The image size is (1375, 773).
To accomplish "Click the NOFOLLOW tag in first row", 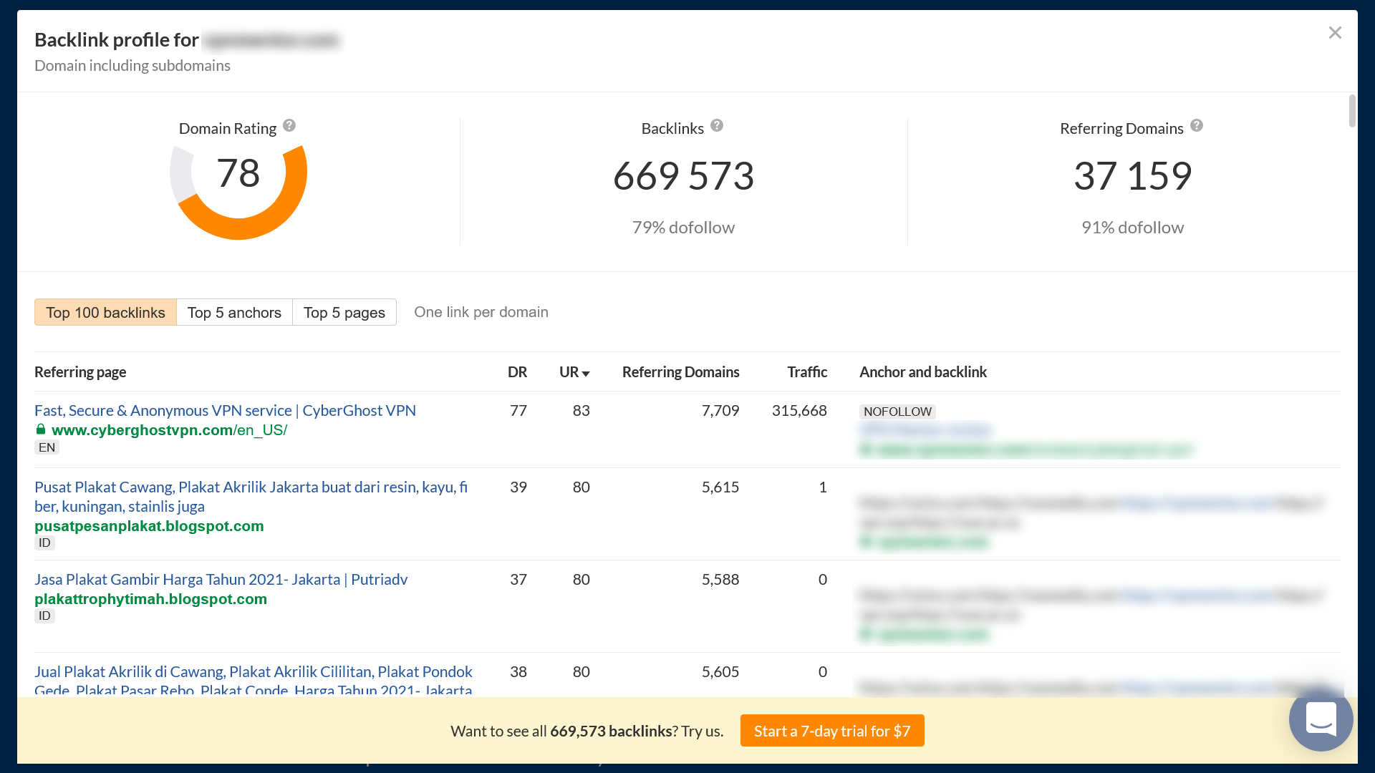I will click(x=897, y=412).
